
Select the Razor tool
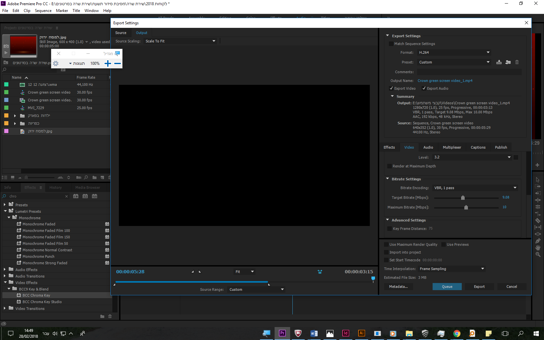[538, 221]
